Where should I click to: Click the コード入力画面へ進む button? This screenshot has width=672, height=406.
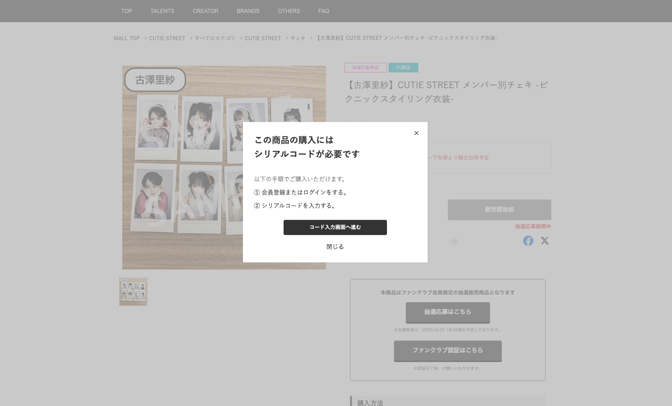(335, 227)
